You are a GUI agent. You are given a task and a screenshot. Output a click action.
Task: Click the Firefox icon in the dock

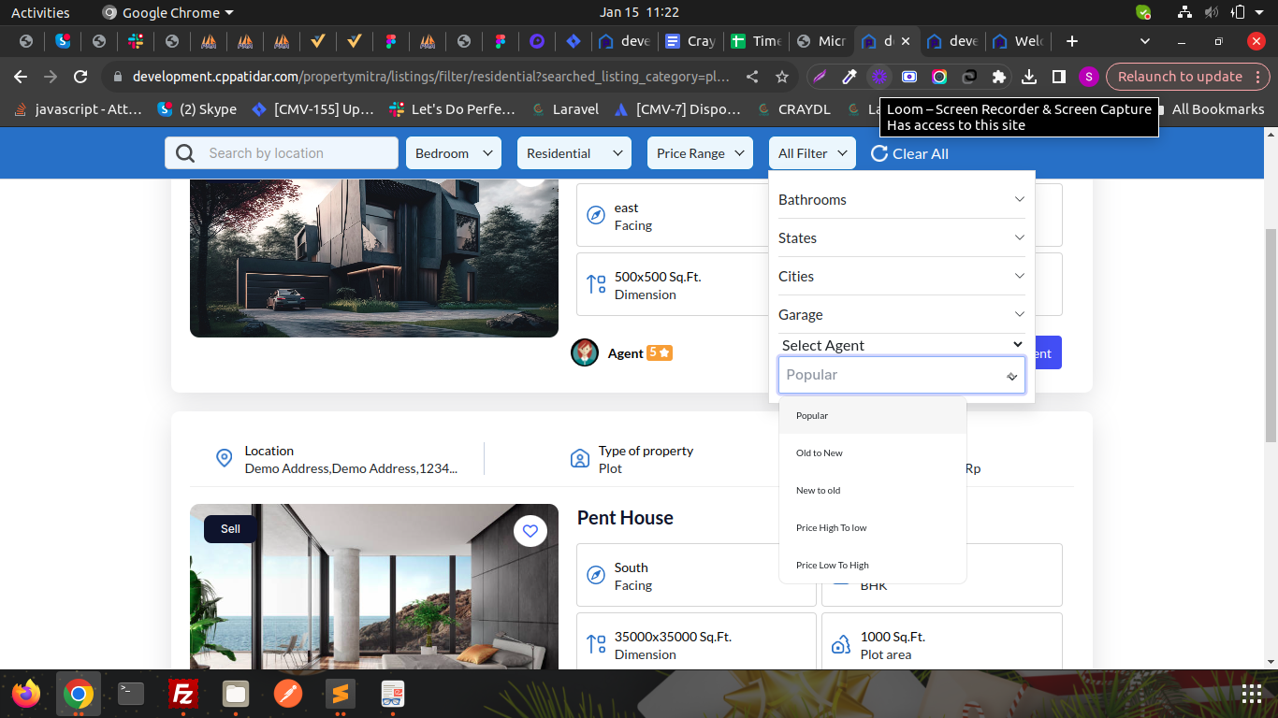coord(26,694)
